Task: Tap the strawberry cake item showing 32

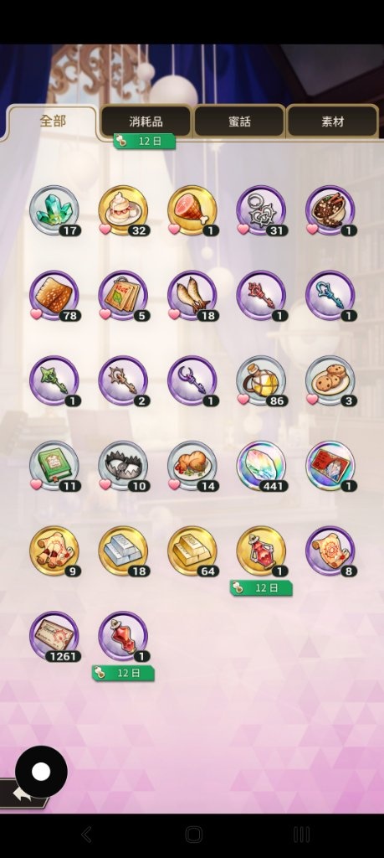Action: (x=123, y=210)
